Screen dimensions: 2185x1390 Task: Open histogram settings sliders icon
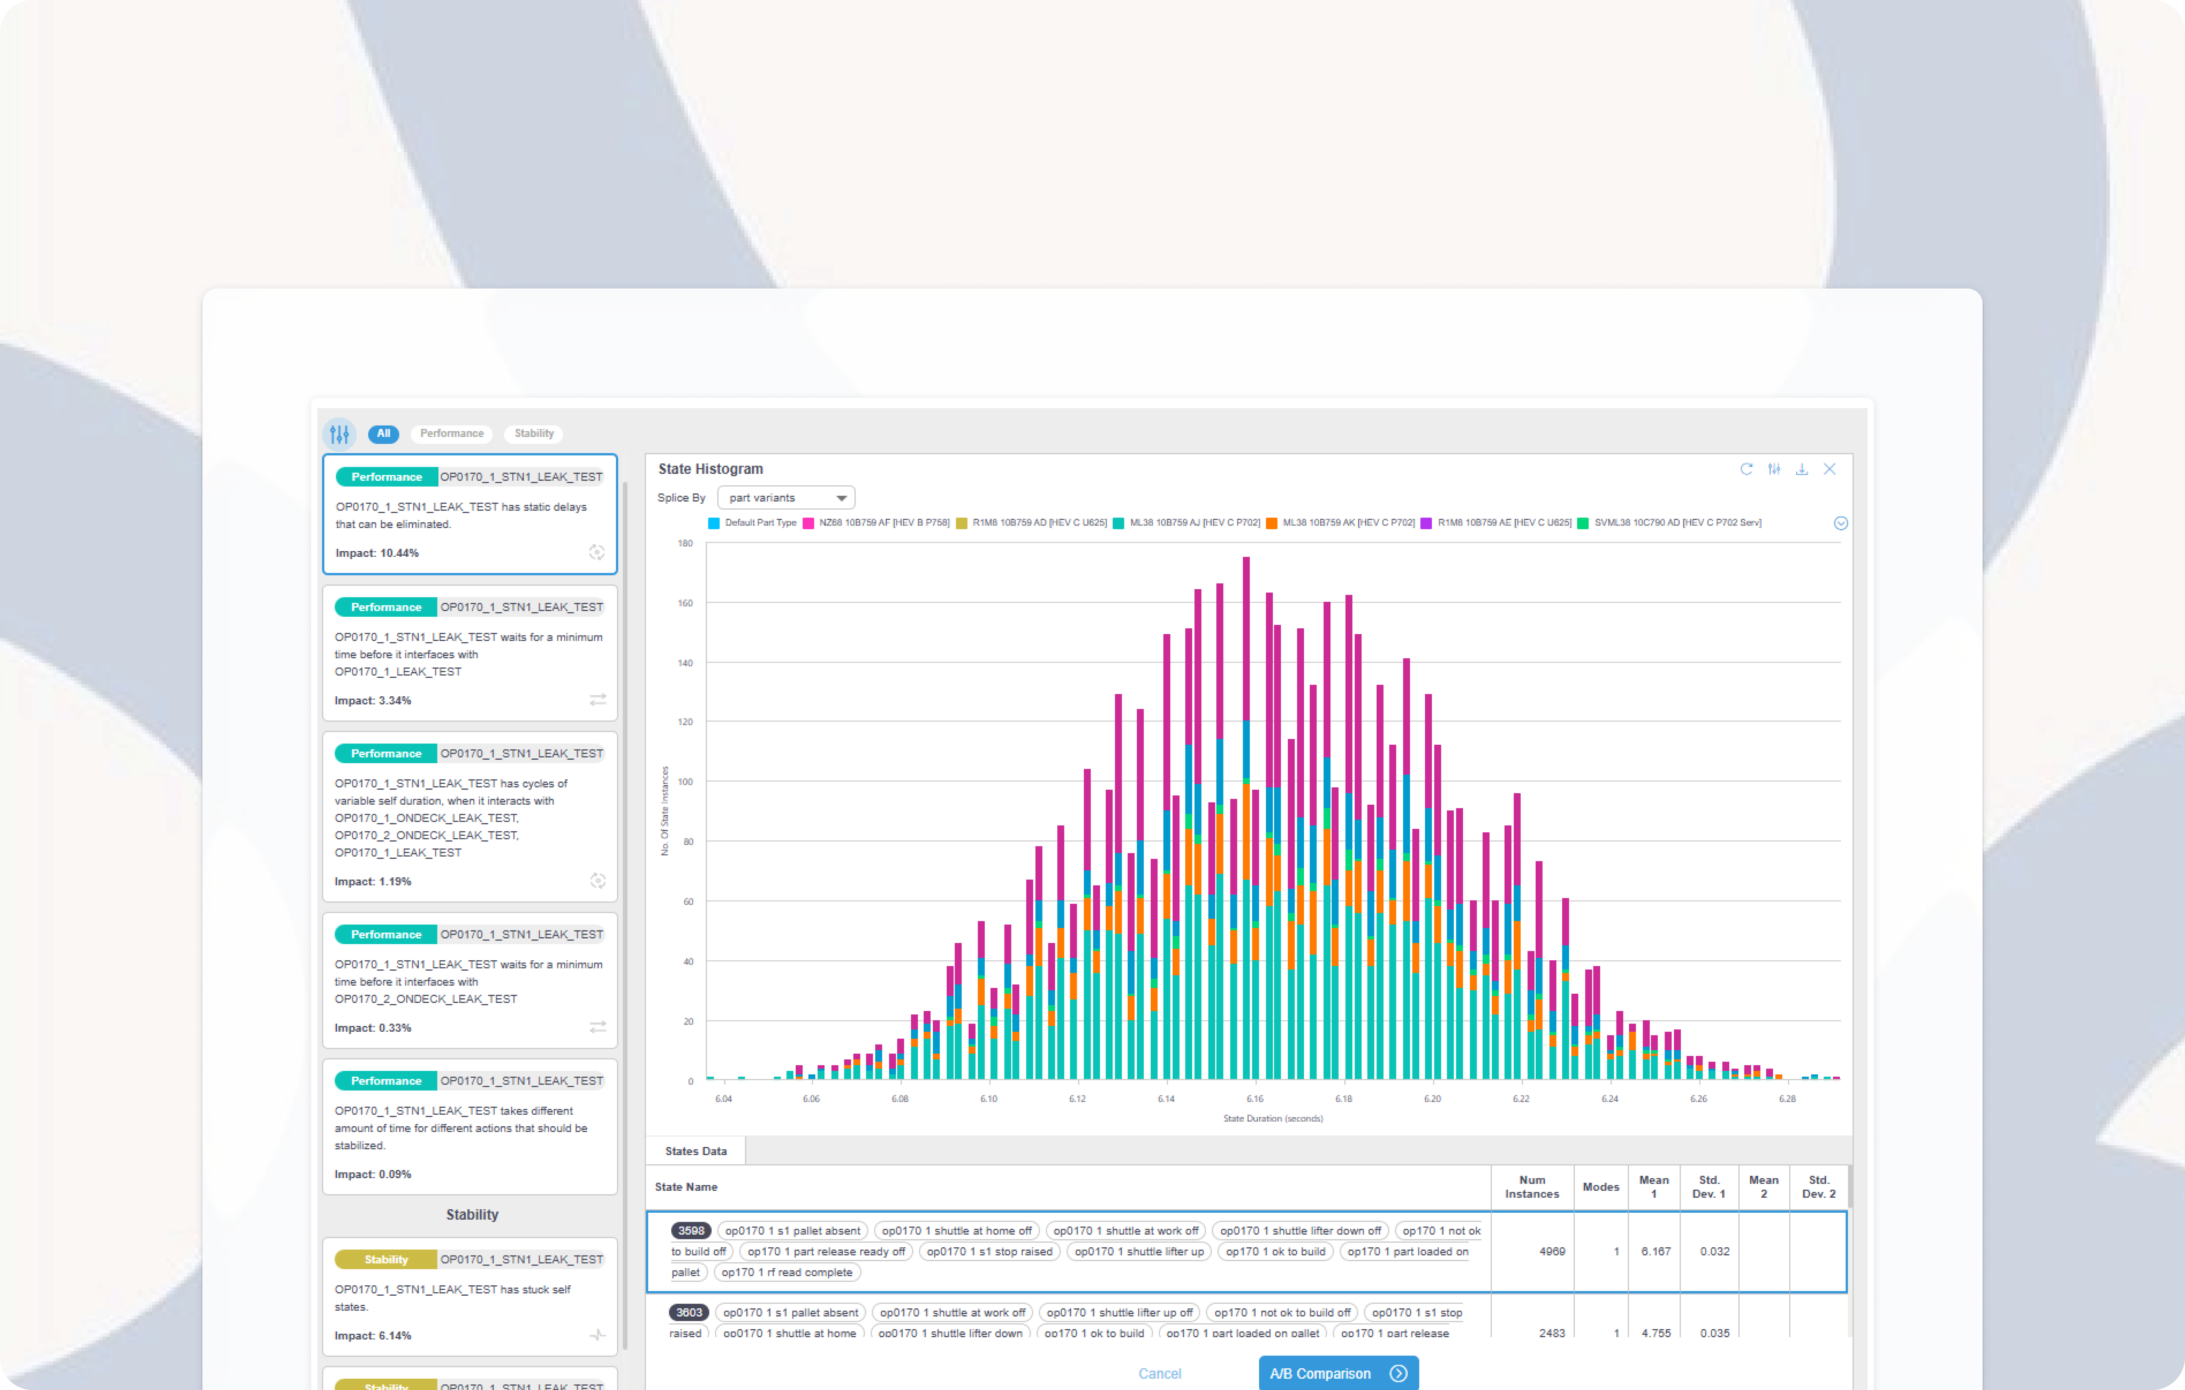(1774, 469)
